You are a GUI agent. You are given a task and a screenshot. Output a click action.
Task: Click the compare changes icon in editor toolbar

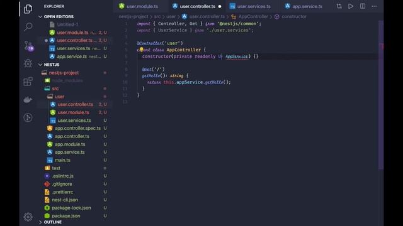(x=339, y=6)
